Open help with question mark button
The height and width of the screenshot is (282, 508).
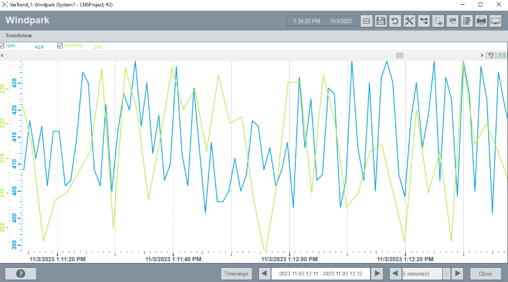[20, 273]
